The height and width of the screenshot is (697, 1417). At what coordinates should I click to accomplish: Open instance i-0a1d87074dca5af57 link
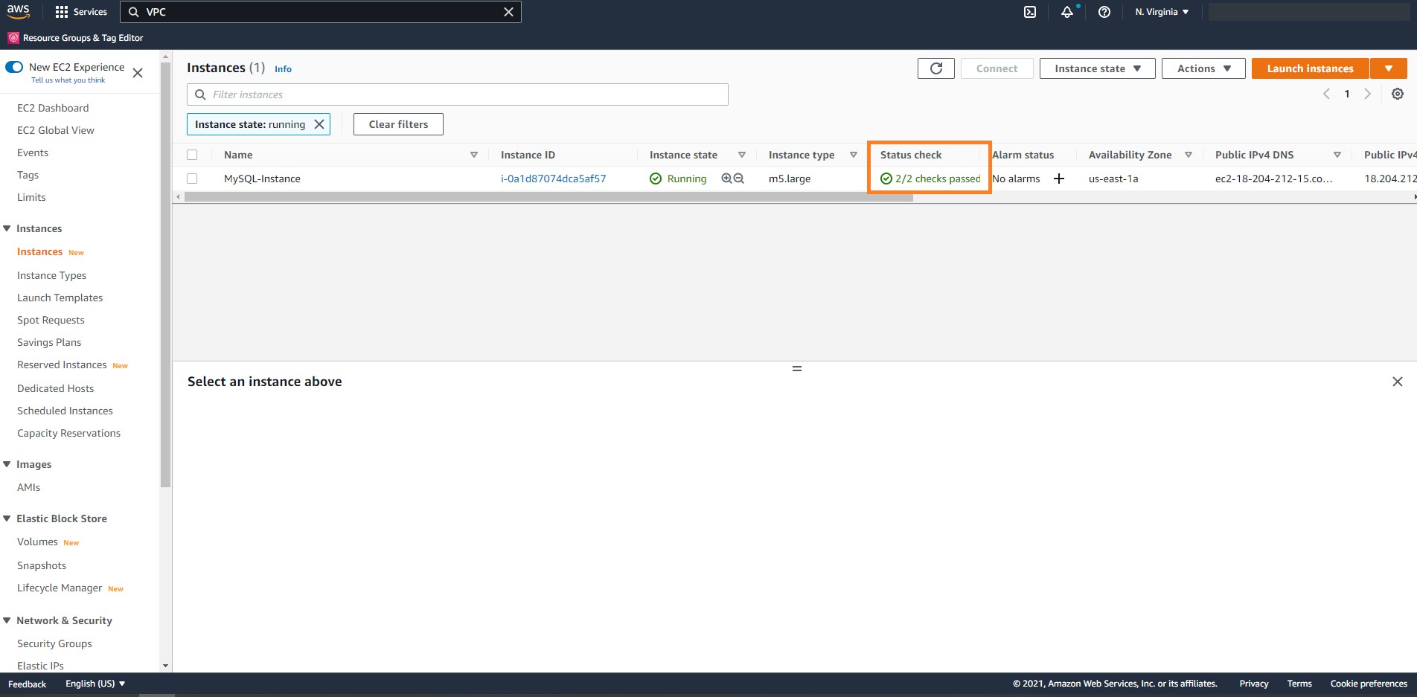pos(553,179)
